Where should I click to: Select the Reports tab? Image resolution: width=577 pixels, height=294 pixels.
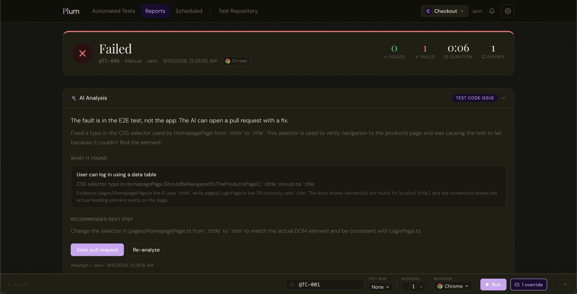point(155,11)
